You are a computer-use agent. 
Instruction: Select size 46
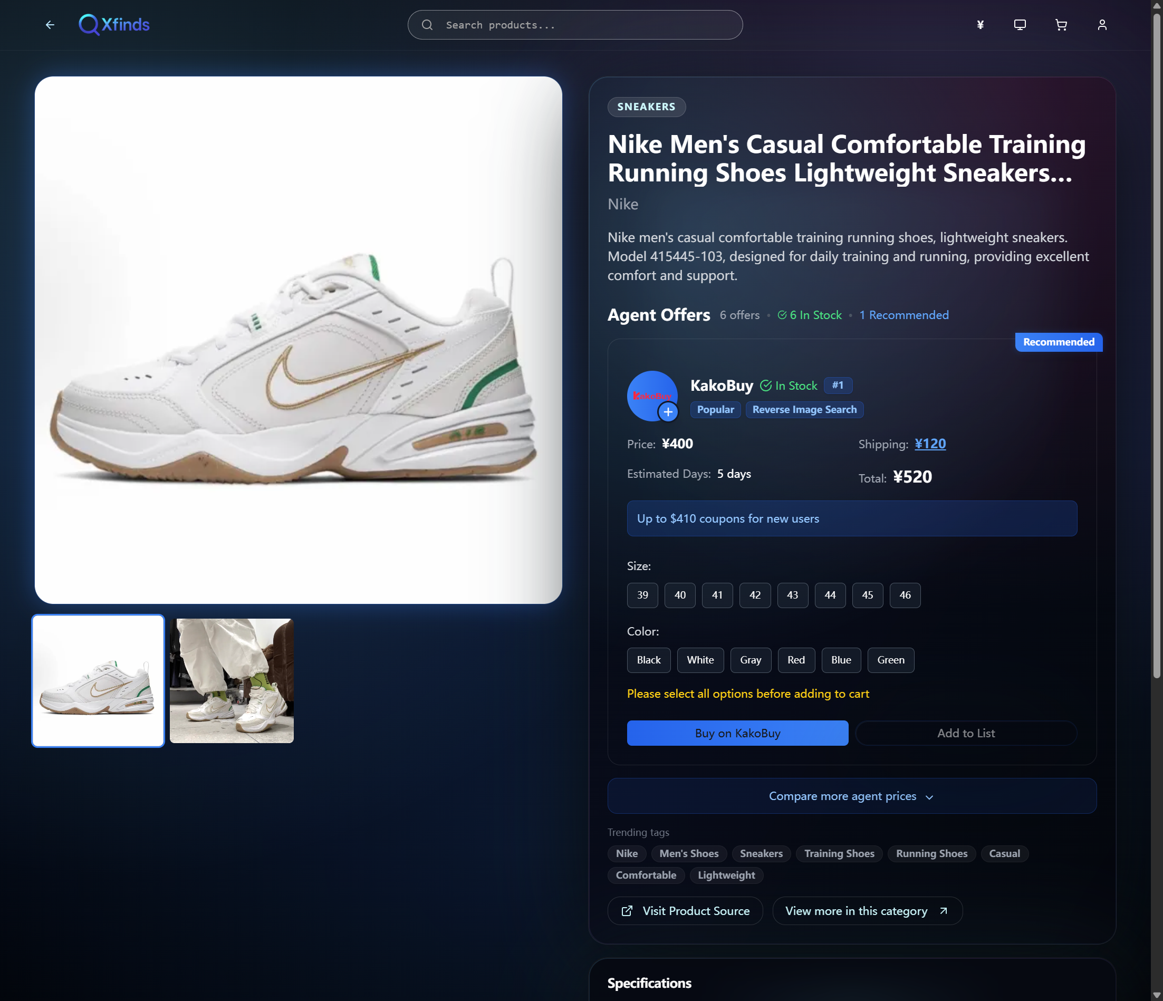click(906, 595)
